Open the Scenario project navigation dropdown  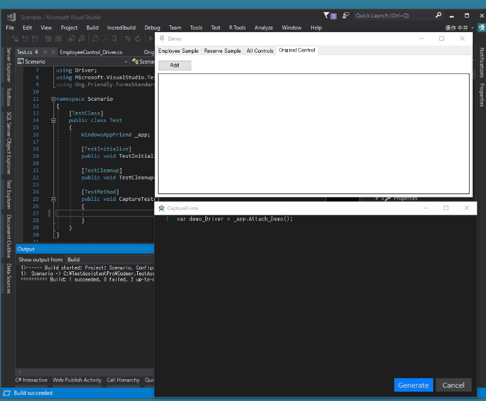72,61
